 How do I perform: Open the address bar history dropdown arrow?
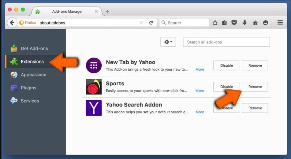[x=141, y=23]
